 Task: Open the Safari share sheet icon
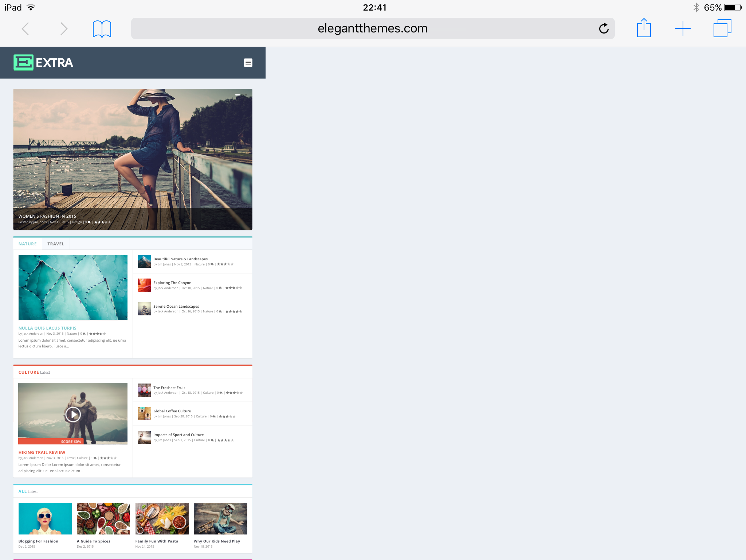pyautogui.click(x=644, y=28)
